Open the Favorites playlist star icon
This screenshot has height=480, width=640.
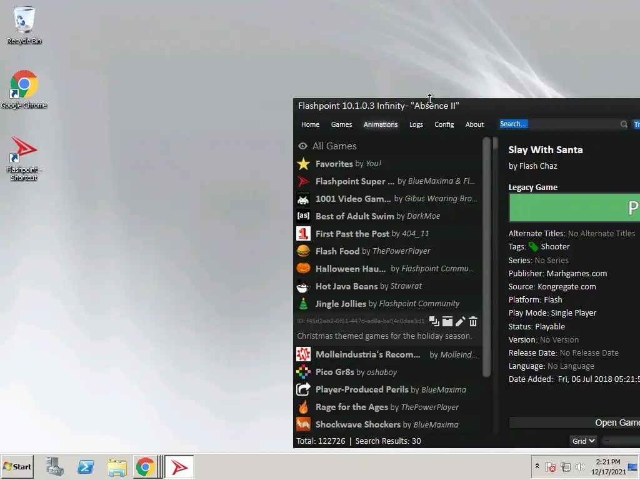click(303, 164)
